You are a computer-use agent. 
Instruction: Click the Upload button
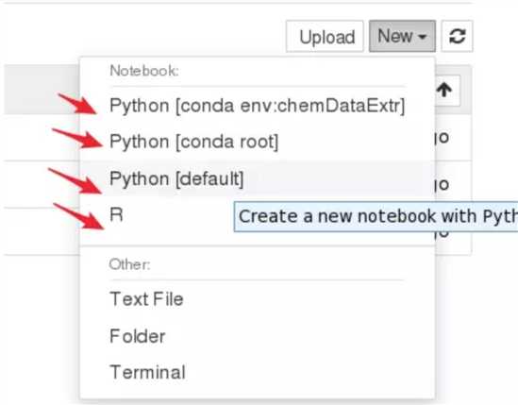[x=326, y=37]
